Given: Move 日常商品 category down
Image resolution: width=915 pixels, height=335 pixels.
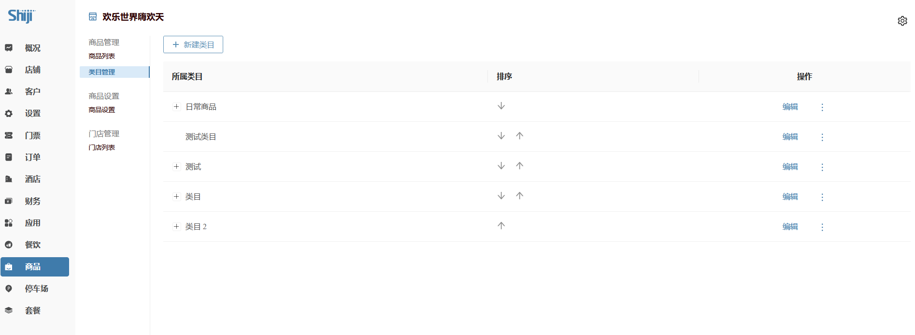Looking at the screenshot, I should click(x=501, y=106).
